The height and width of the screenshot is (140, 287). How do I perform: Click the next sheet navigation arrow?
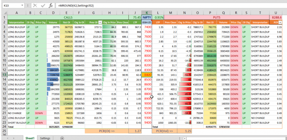(13, 138)
